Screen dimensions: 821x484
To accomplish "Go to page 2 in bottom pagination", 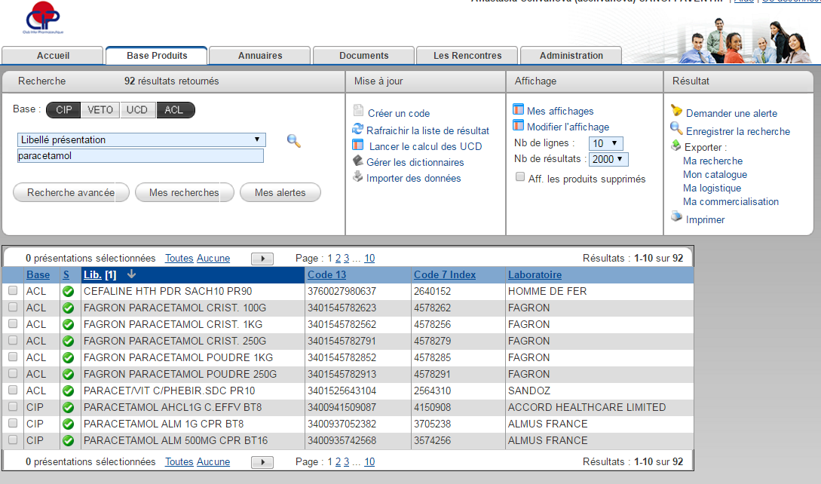I will pyautogui.click(x=338, y=461).
